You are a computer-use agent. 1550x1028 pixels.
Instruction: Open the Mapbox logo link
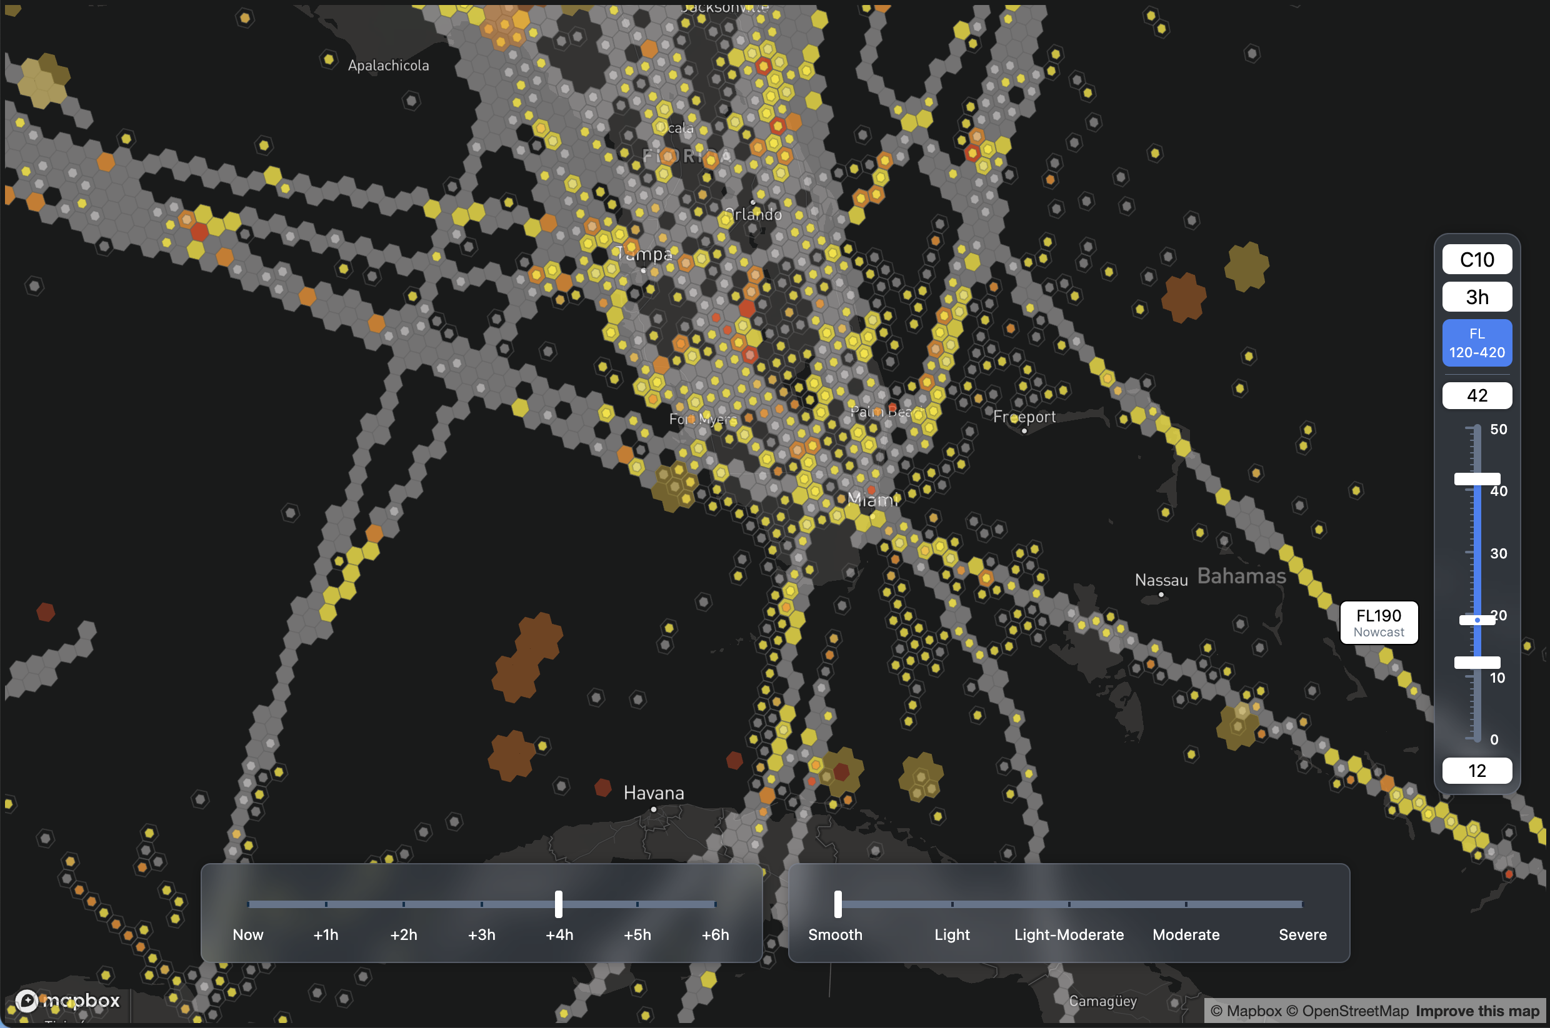(67, 1001)
